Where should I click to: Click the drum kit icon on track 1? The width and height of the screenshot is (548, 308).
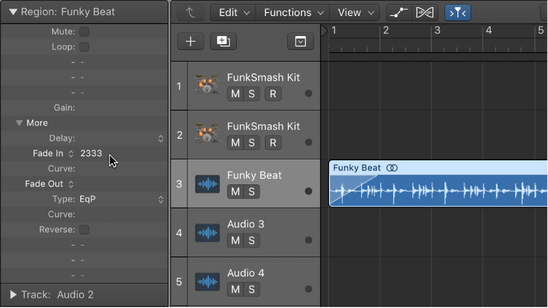[x=207, y=86]
